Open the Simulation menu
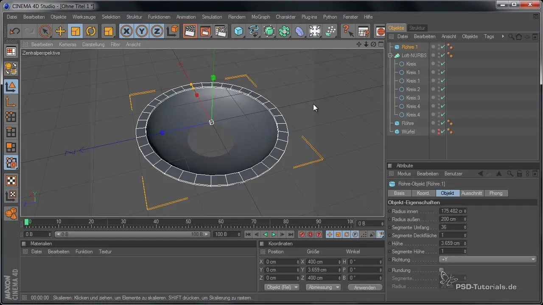 coord(212,17)
